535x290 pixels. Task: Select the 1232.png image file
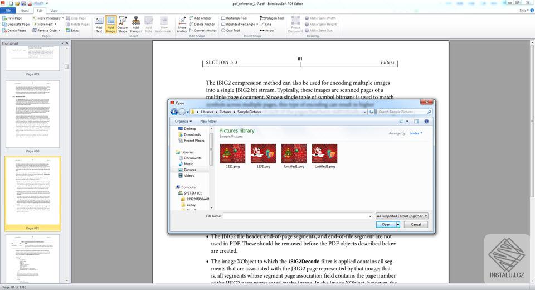(x=264, y=156)
